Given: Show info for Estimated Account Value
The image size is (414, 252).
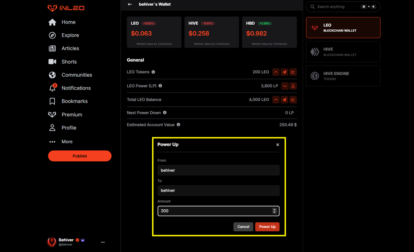Looking at the screenshot, I should tap(178, 125).
